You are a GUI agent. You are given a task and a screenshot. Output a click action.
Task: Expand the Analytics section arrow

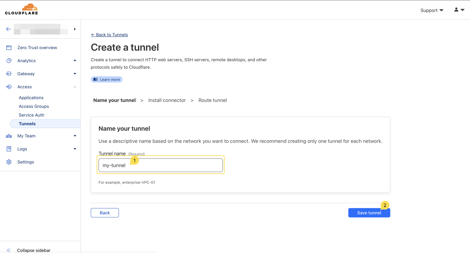coord(75,61)
